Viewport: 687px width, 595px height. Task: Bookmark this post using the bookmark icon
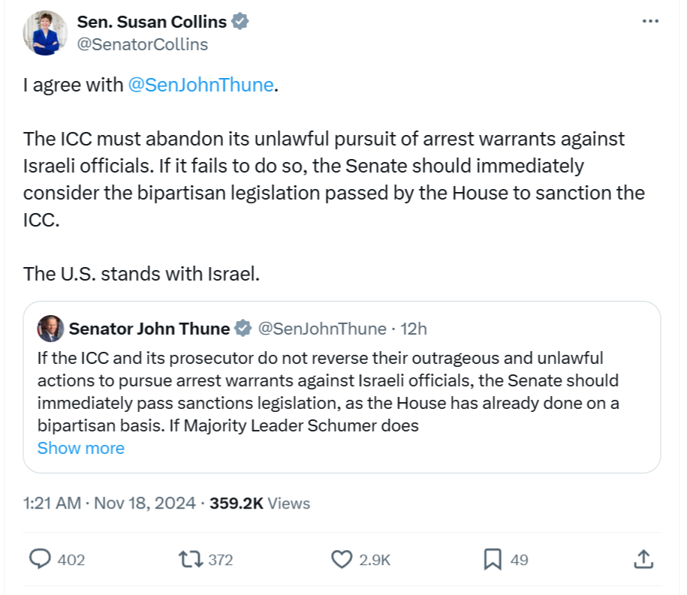coord(493,559)
